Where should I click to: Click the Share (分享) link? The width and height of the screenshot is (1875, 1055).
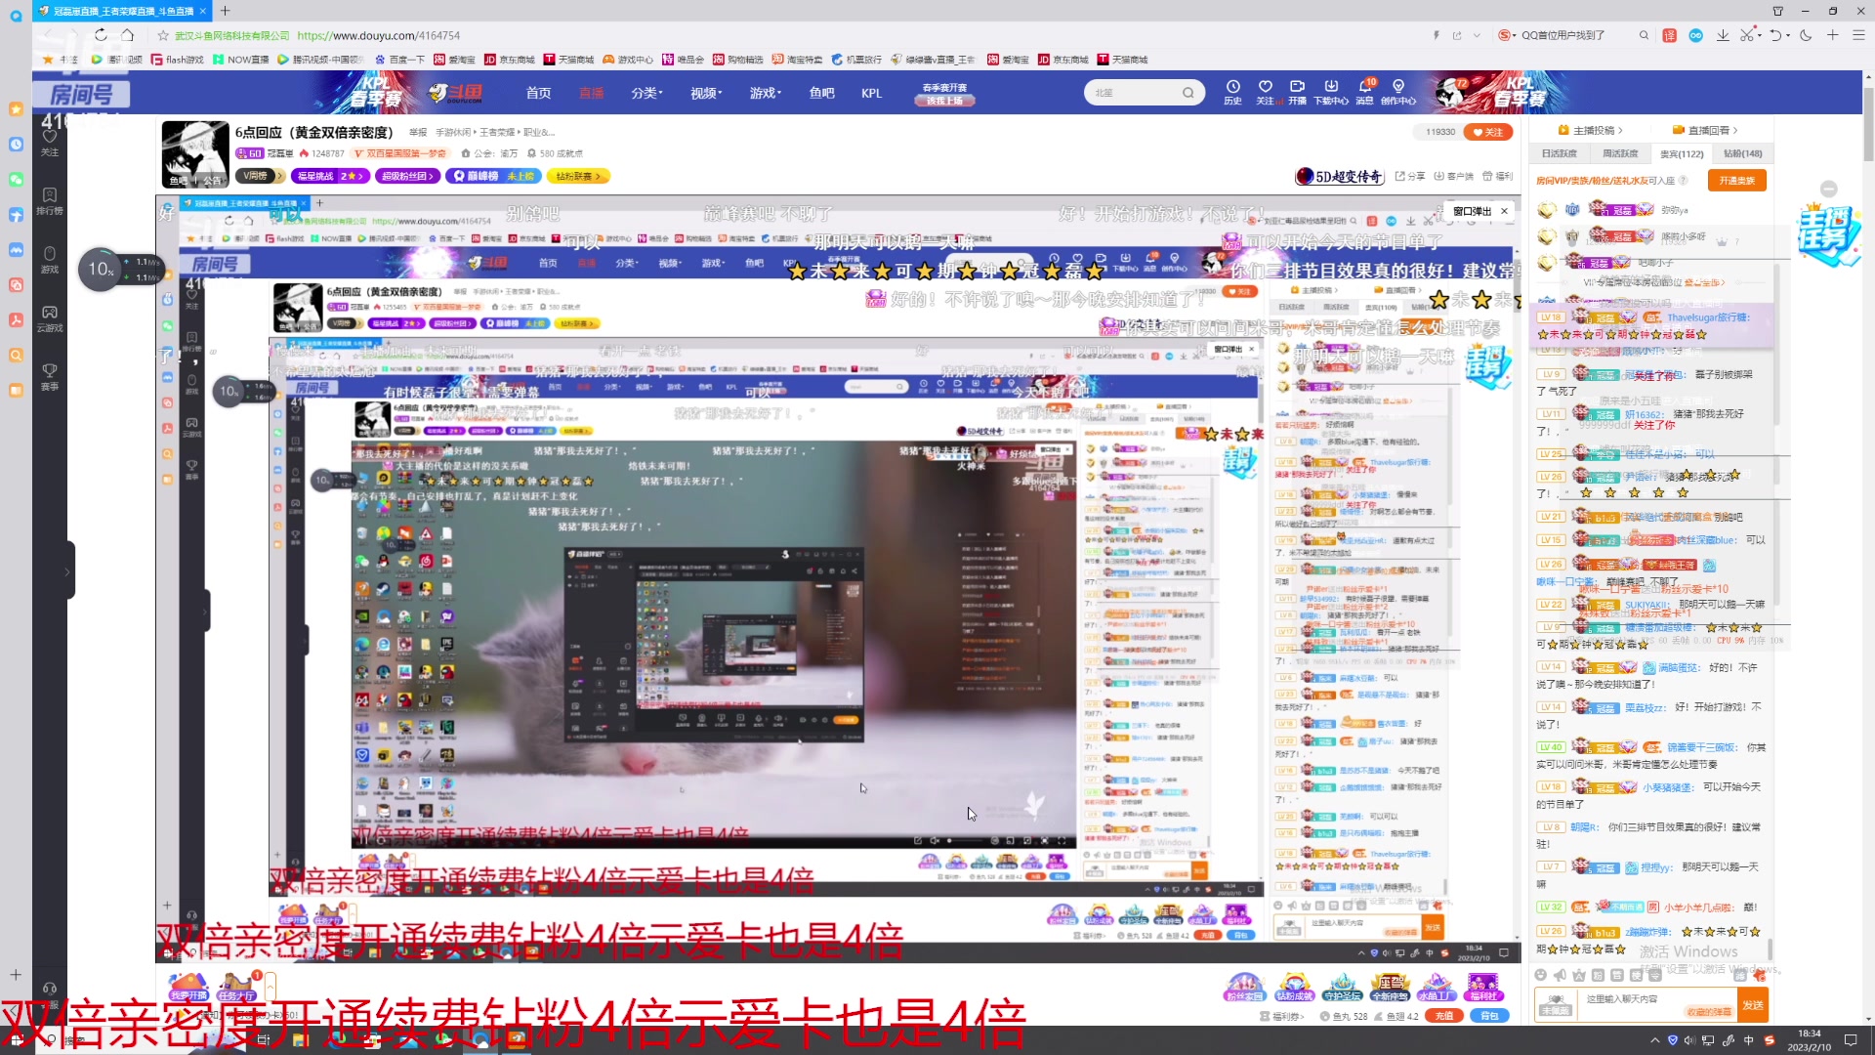click(1409, 177)
